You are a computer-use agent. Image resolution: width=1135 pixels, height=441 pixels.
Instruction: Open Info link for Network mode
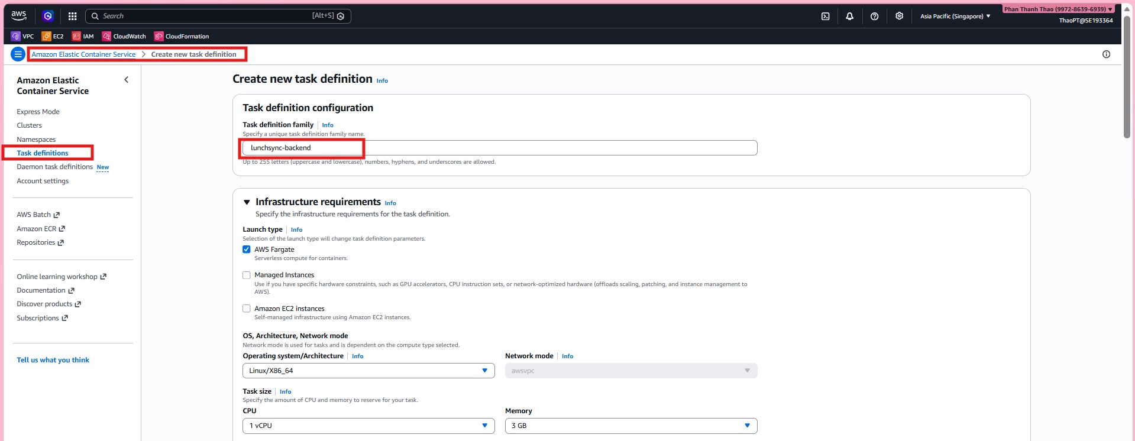(567, 356)
